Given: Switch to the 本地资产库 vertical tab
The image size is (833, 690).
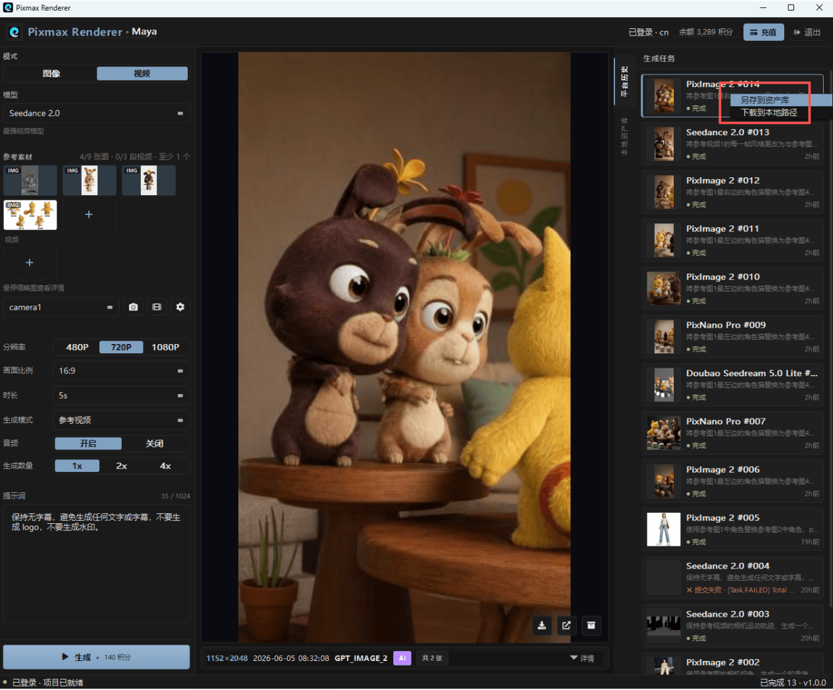Looking at the screenshot, I should tap(624, 136).
